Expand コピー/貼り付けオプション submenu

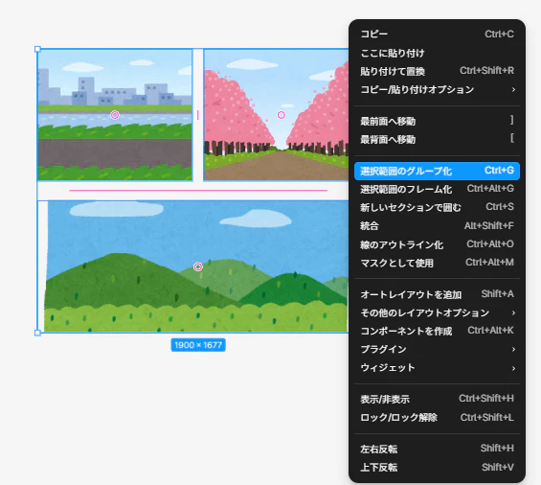click(x=437, y=89)
